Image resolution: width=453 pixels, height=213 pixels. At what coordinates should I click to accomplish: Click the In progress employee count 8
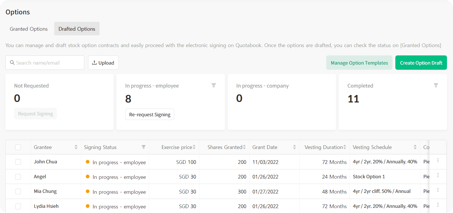[128, 99]
